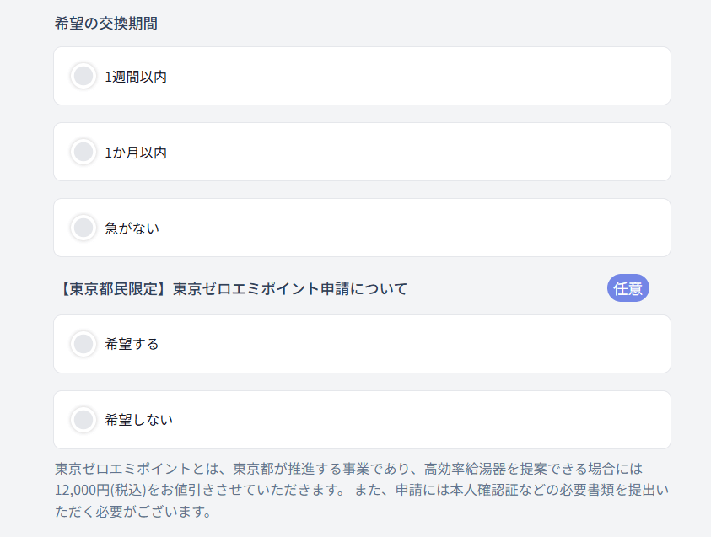Click the 任意 optional badge
Image resolution: width=711 pixels, height=537 pixels.
[628, 288]
